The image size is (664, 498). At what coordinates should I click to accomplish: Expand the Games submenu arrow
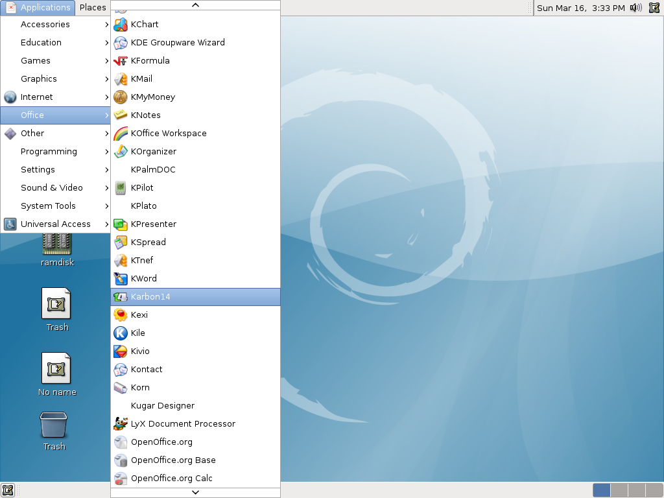point(107,61)
